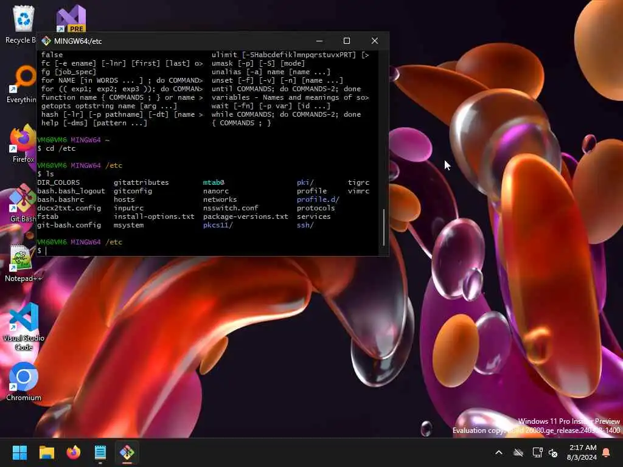This screenshot has height=467, width=623.
Task: Close the MINGW64:/etc terminal window
Action: pyautogui.click(x=374, y=41)
